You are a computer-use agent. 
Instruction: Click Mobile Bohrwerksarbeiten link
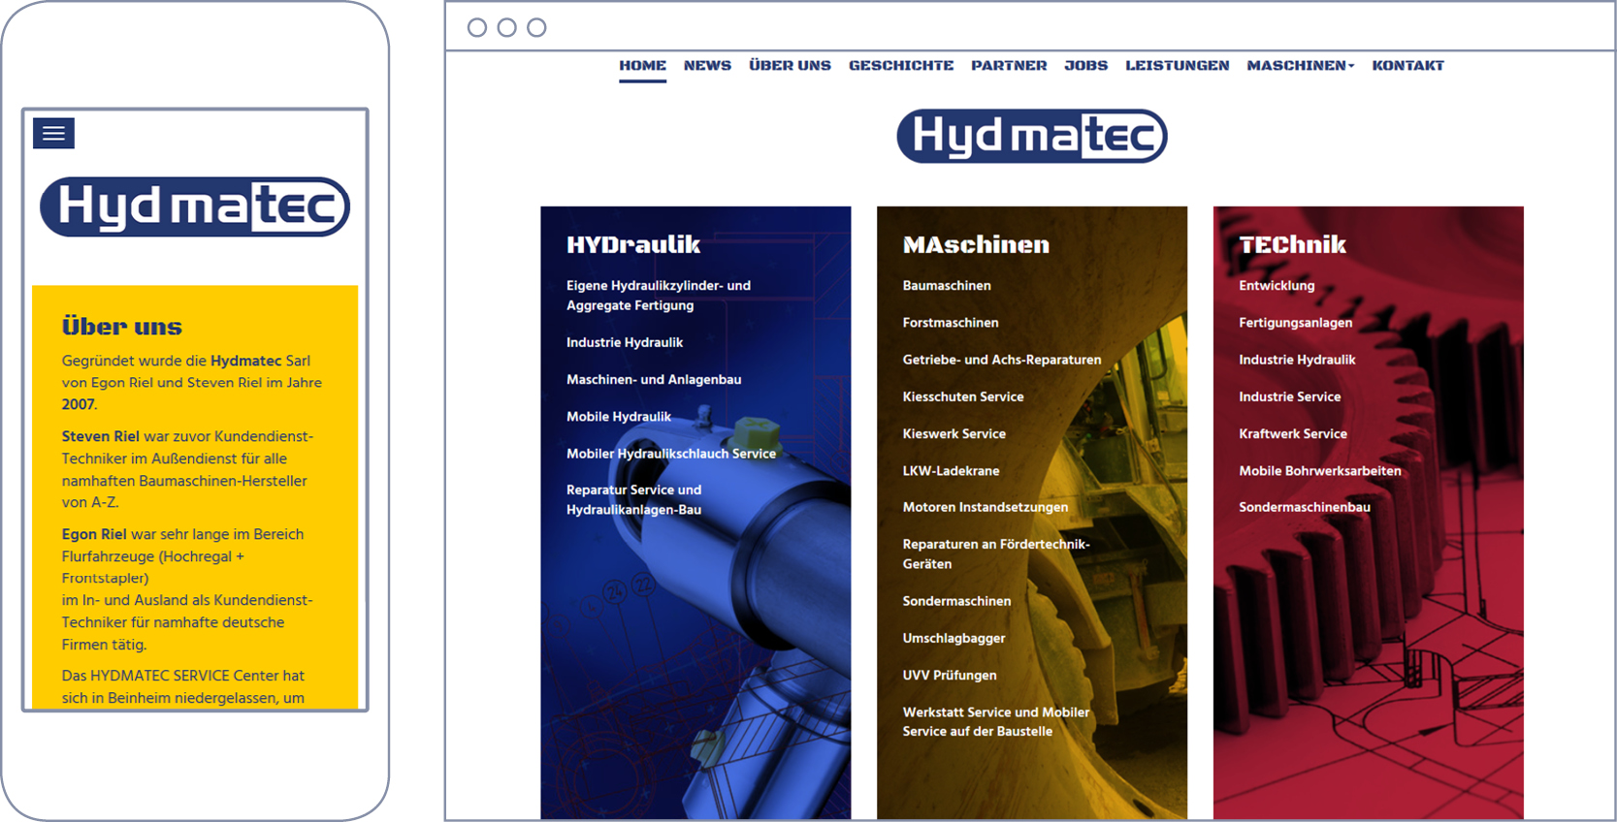point(1320,471)
